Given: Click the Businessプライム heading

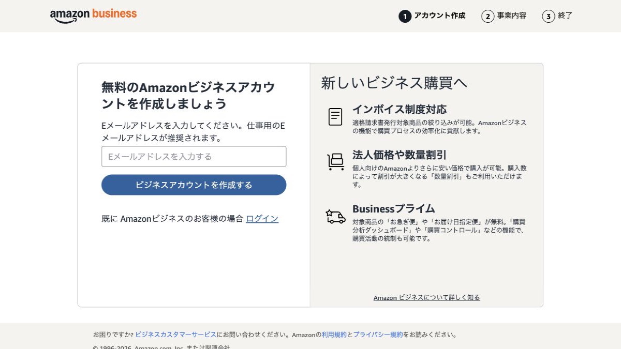Looking at the screenshot, I should pyautogui.click(x=394, y=209).
